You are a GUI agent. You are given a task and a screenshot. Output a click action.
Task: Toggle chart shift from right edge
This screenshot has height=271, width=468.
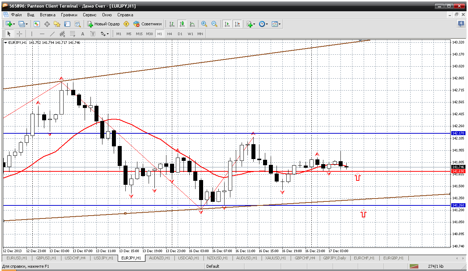(237, 24)
